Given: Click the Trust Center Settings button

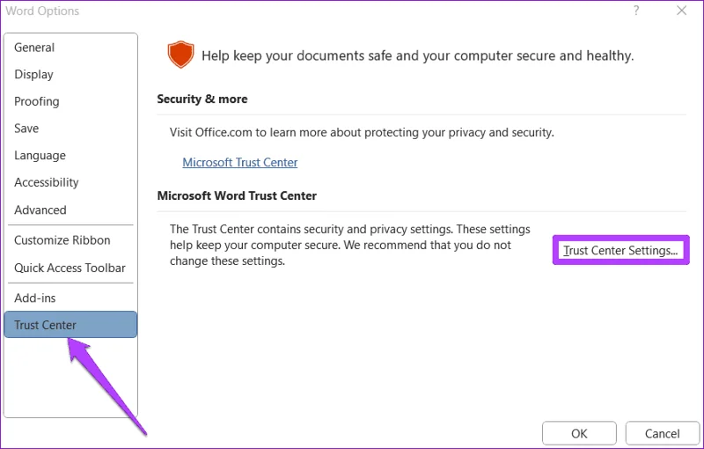Looking at the screenshot, I should click(620, 250).
